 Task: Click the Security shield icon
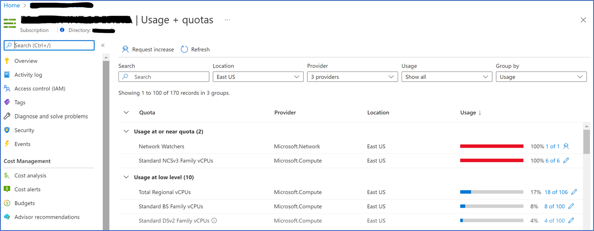point(7,130)
